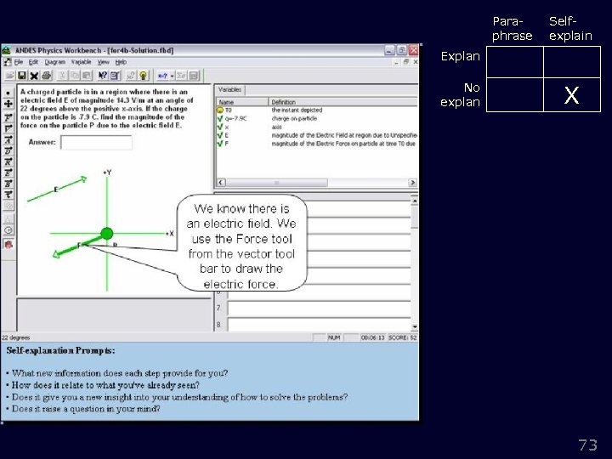The height and width of the screenshot is (459, 612).
Task: Click the black X delete icon
Action: pyautogui.click(x=34, y=76)
